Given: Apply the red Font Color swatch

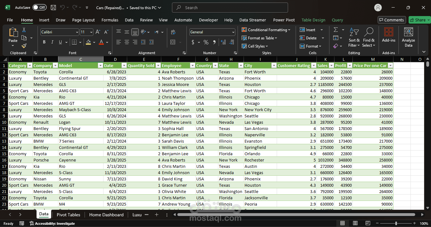Looking at the screenshot, I should pos(101,42).
